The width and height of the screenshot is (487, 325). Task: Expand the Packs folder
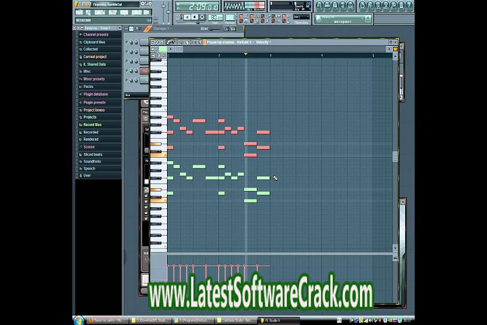(x=99, y=87)
